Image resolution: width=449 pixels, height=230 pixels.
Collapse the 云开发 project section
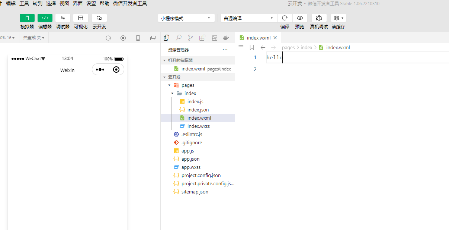pos(198,77)
